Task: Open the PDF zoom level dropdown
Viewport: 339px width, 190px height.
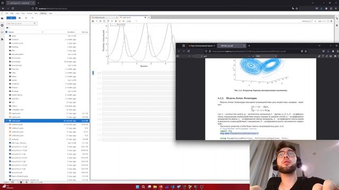Action: point(266,56)
